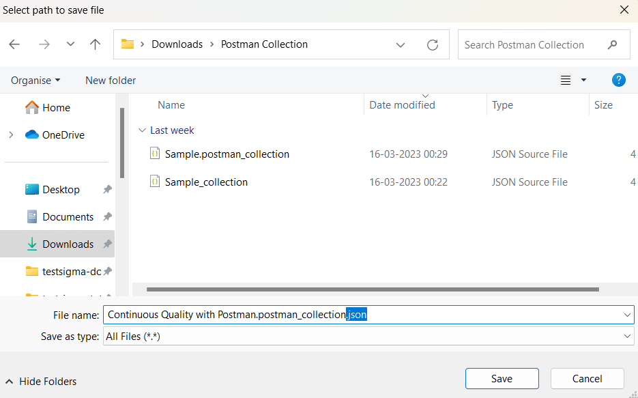Go up one folder level

click(x=96, y=44)
